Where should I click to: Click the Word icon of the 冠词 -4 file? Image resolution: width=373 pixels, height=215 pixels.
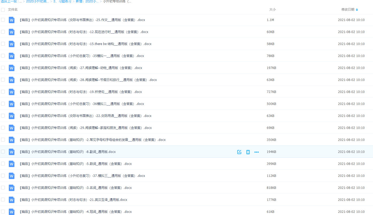(11, 212)
